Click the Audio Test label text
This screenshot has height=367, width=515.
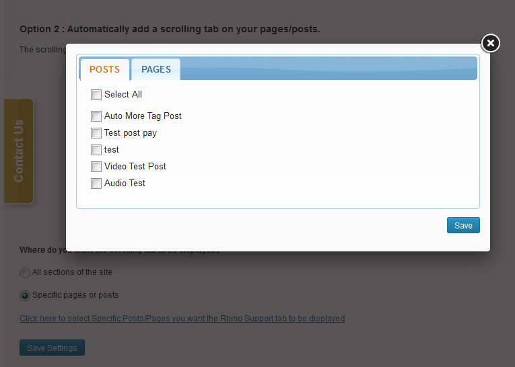[125, 183]
